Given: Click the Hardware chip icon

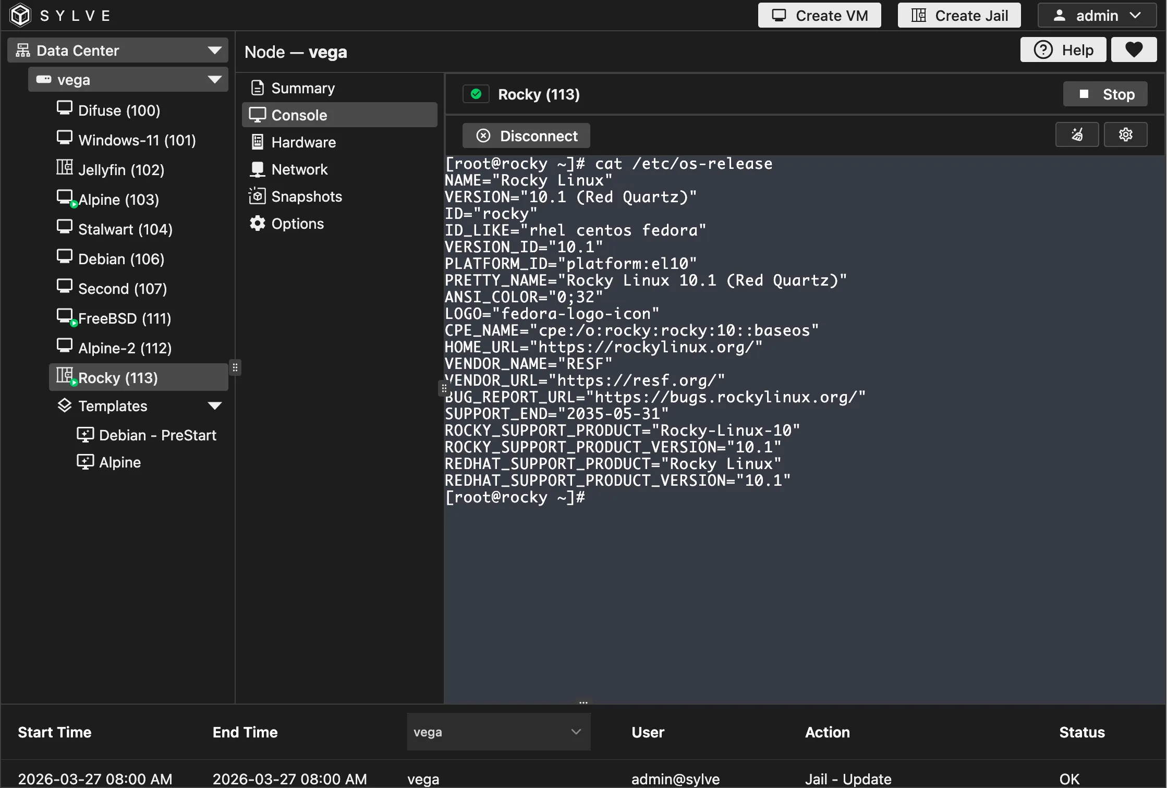Looking at the screenshot, I should [258, 142].
